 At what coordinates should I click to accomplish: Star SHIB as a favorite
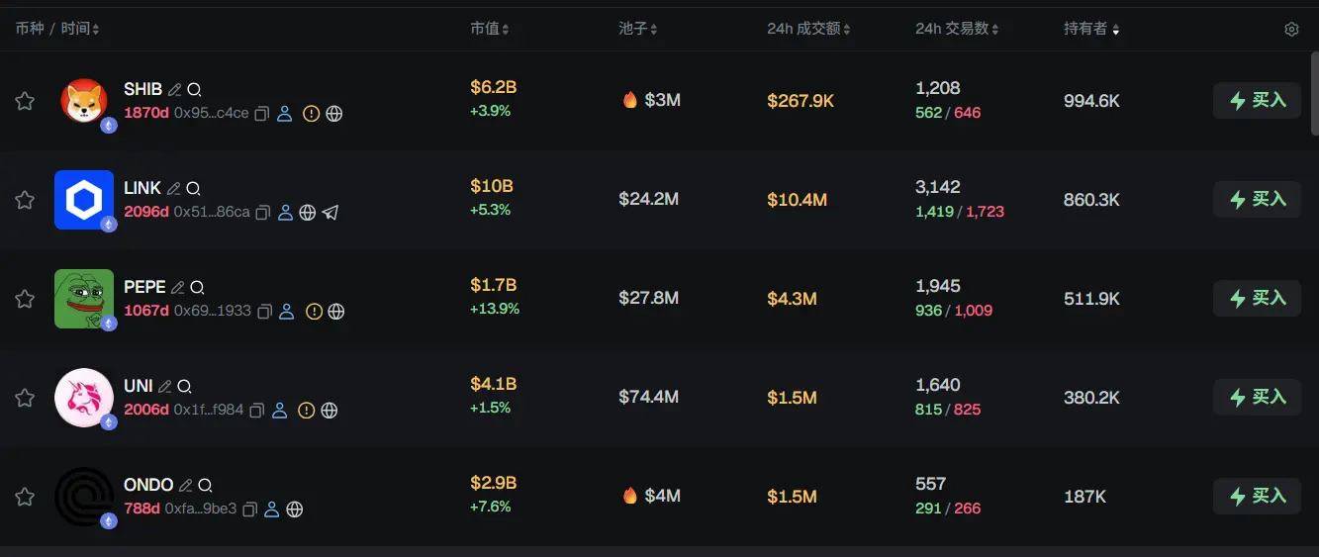pos(25,101)
